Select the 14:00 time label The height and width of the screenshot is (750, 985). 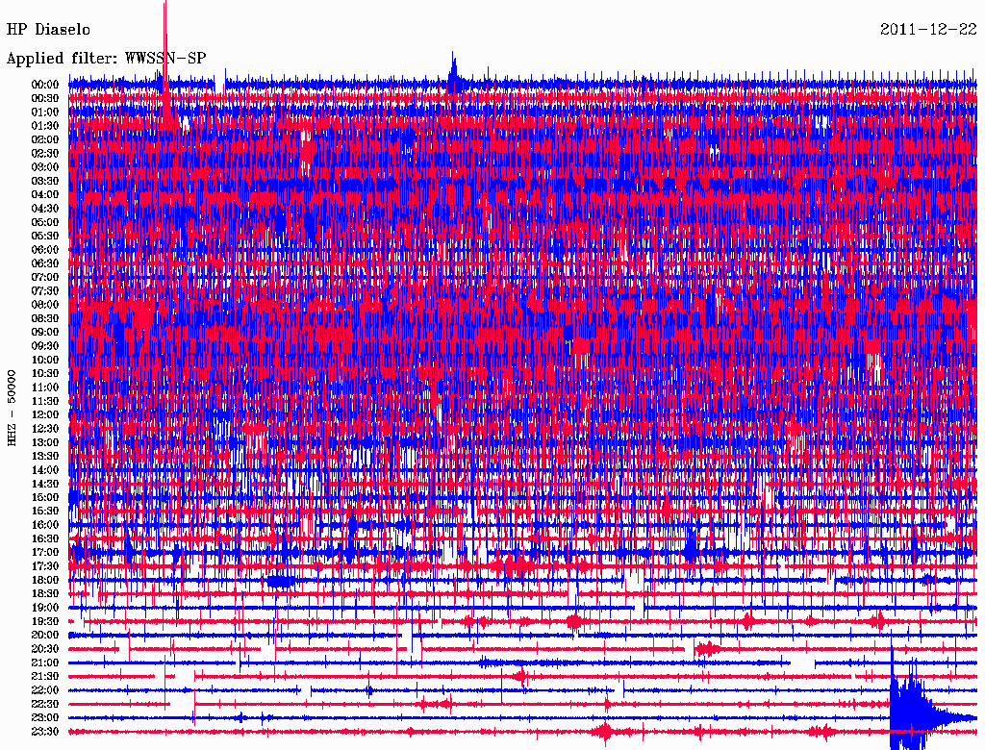(x=45, y=470)
